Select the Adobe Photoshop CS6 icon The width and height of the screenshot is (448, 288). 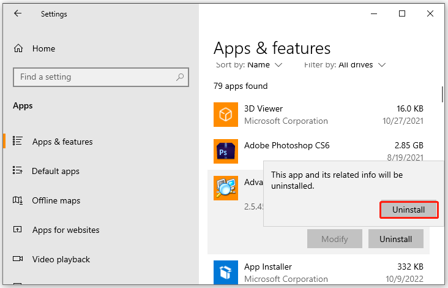[226, 151]
